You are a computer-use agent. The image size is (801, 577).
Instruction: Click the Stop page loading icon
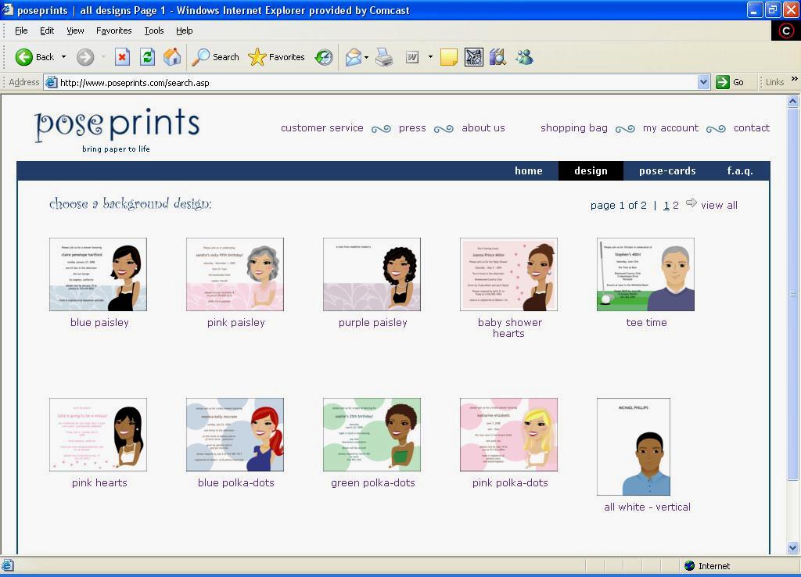(121, 57)
